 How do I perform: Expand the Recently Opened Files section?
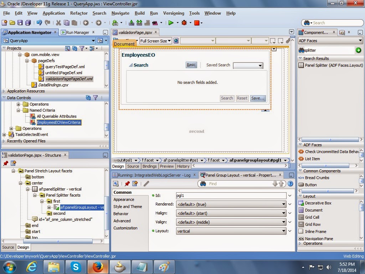coord(4,141)
